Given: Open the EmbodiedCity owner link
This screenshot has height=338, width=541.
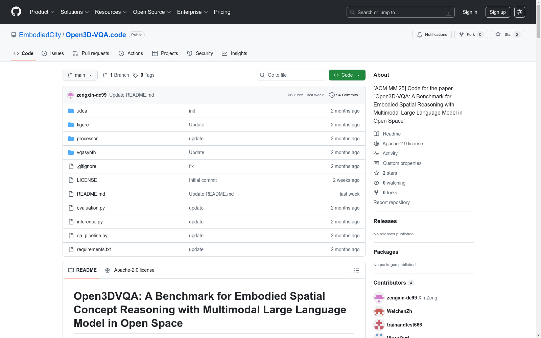Looking at the screenshot, I should point(40,35).
